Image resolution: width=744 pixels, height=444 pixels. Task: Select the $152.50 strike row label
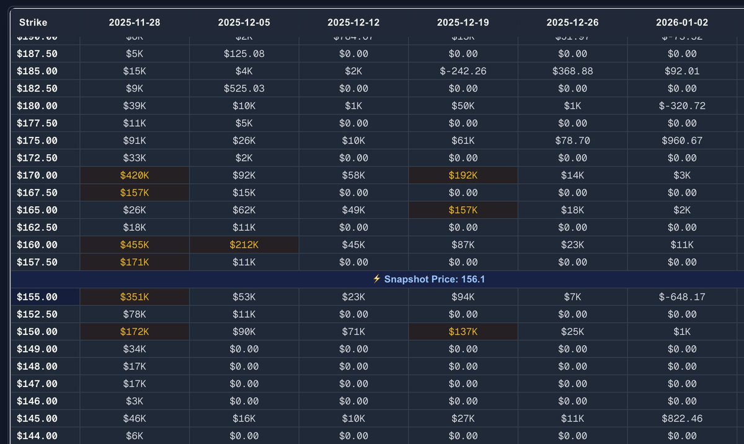click(x=38, y=314)
